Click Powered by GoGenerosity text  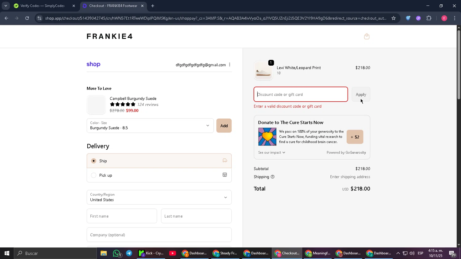point(346,153)
